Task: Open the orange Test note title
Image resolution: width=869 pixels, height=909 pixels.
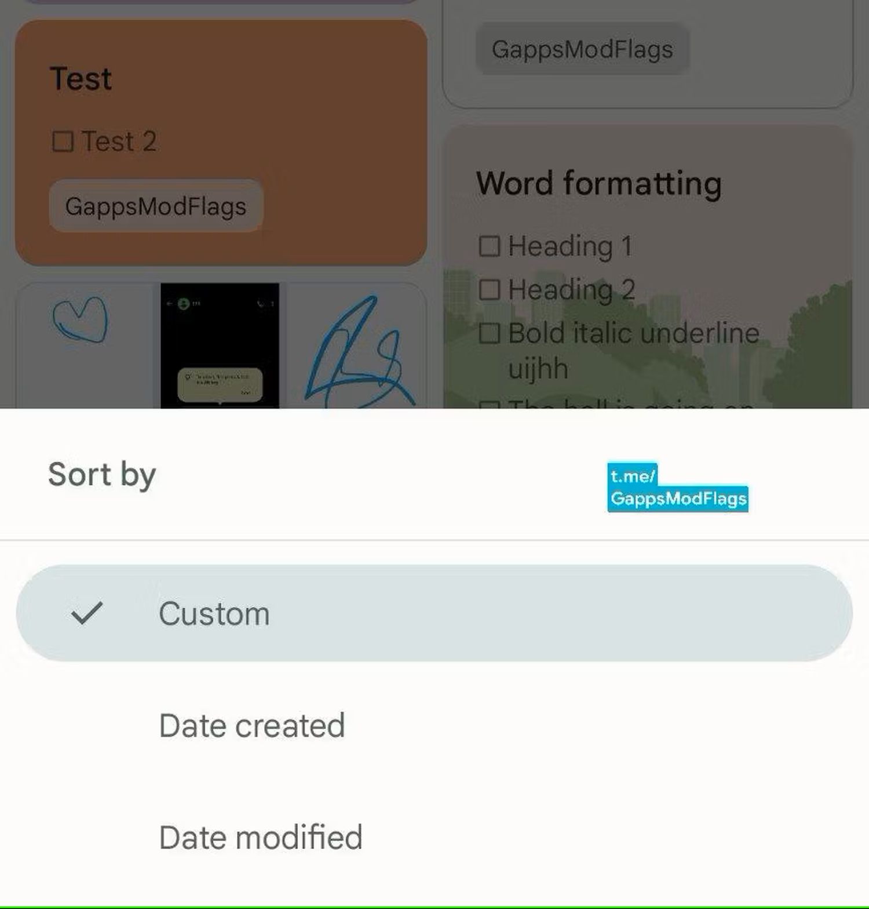Action: [81, 79]
